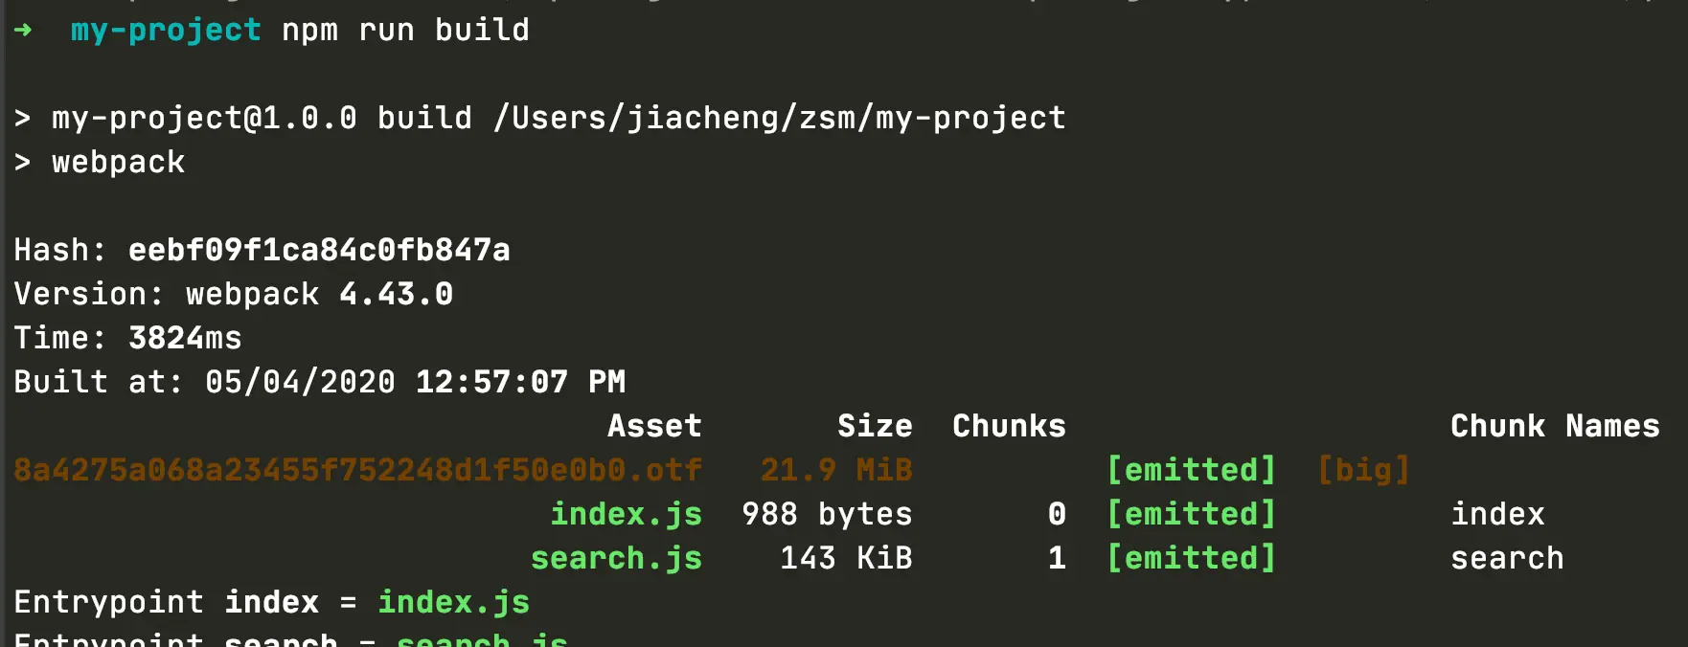The height and width of the screenshot is (647, 1688).
Task: Click the [emitted] status in the search.js row
Action: pos(1191,558)
